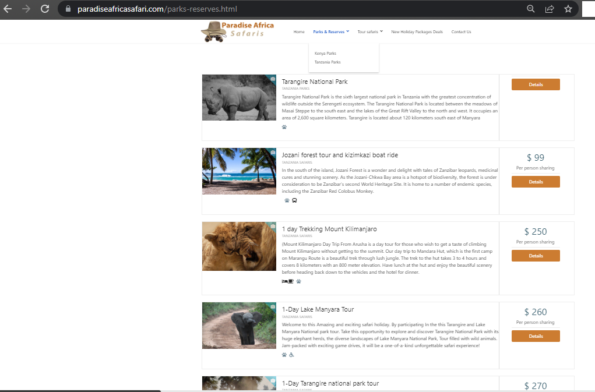Image resolution: width=595 pixels, height=392 pixels.
Task: Open Details for the $250 Kilimanjaro trek
Action: click(x=536, y=256)
